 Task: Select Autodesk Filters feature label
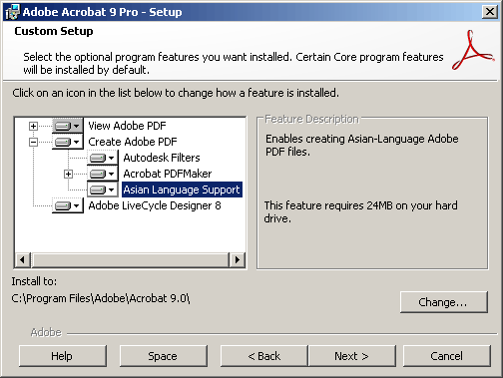tap(162, 158)
